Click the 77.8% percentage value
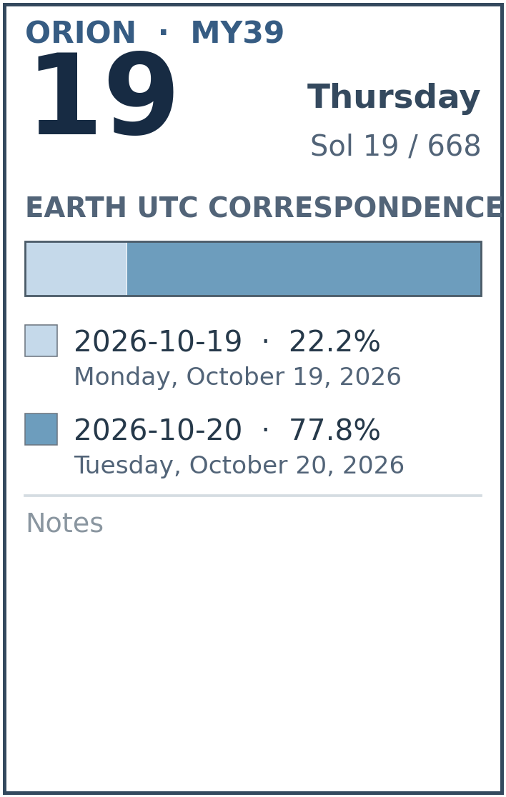The width and height of the screenshot is (506, 797). click(x=334, y=429)
